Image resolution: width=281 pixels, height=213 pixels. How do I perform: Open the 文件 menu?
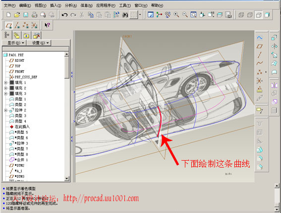pyautogui.click(x=9, y=5)
